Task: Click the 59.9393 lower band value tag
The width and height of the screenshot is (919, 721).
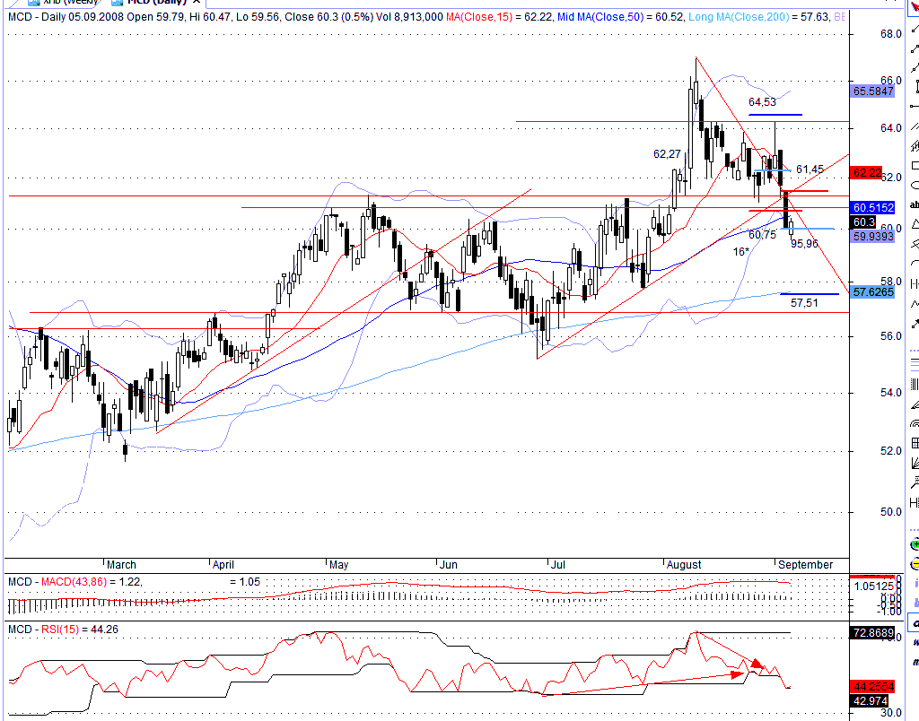Action: 872,236
